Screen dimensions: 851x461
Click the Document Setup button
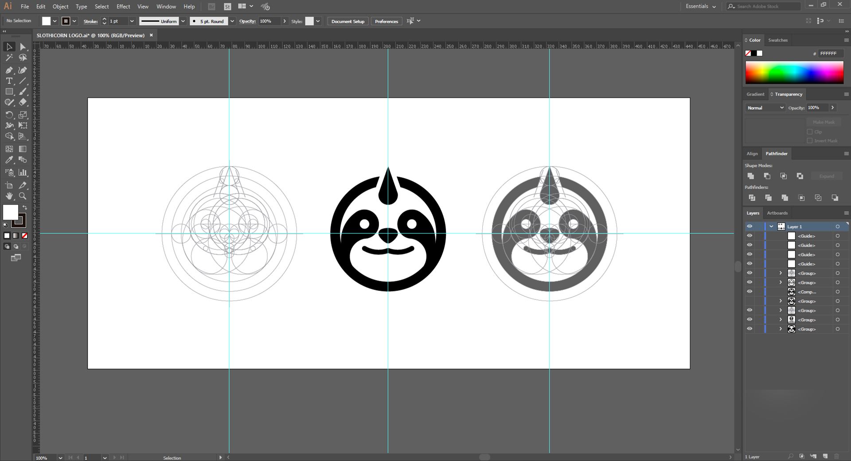coord(348,21)
